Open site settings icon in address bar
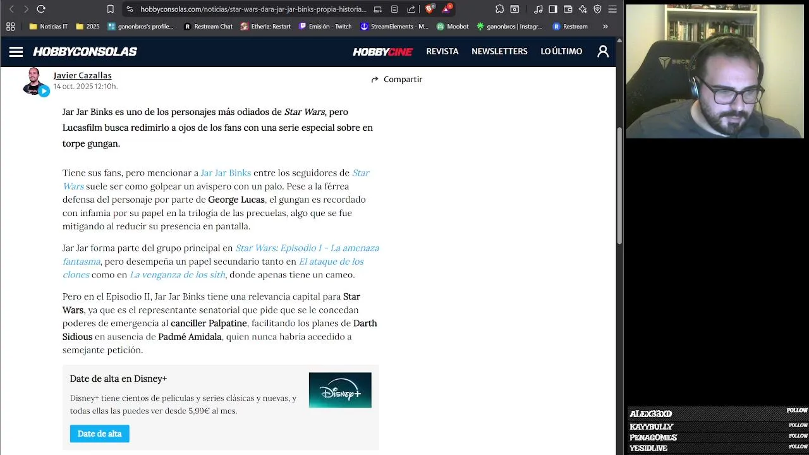The width and height of the screenshot is (809, 455). 130,9
